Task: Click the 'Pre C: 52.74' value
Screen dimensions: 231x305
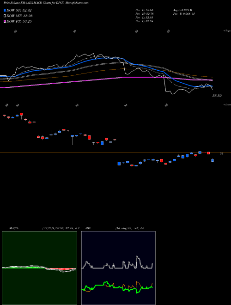Action: (145, 21)
